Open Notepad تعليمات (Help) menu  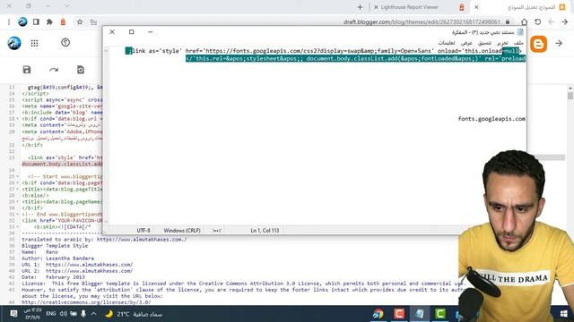point(447,43)
